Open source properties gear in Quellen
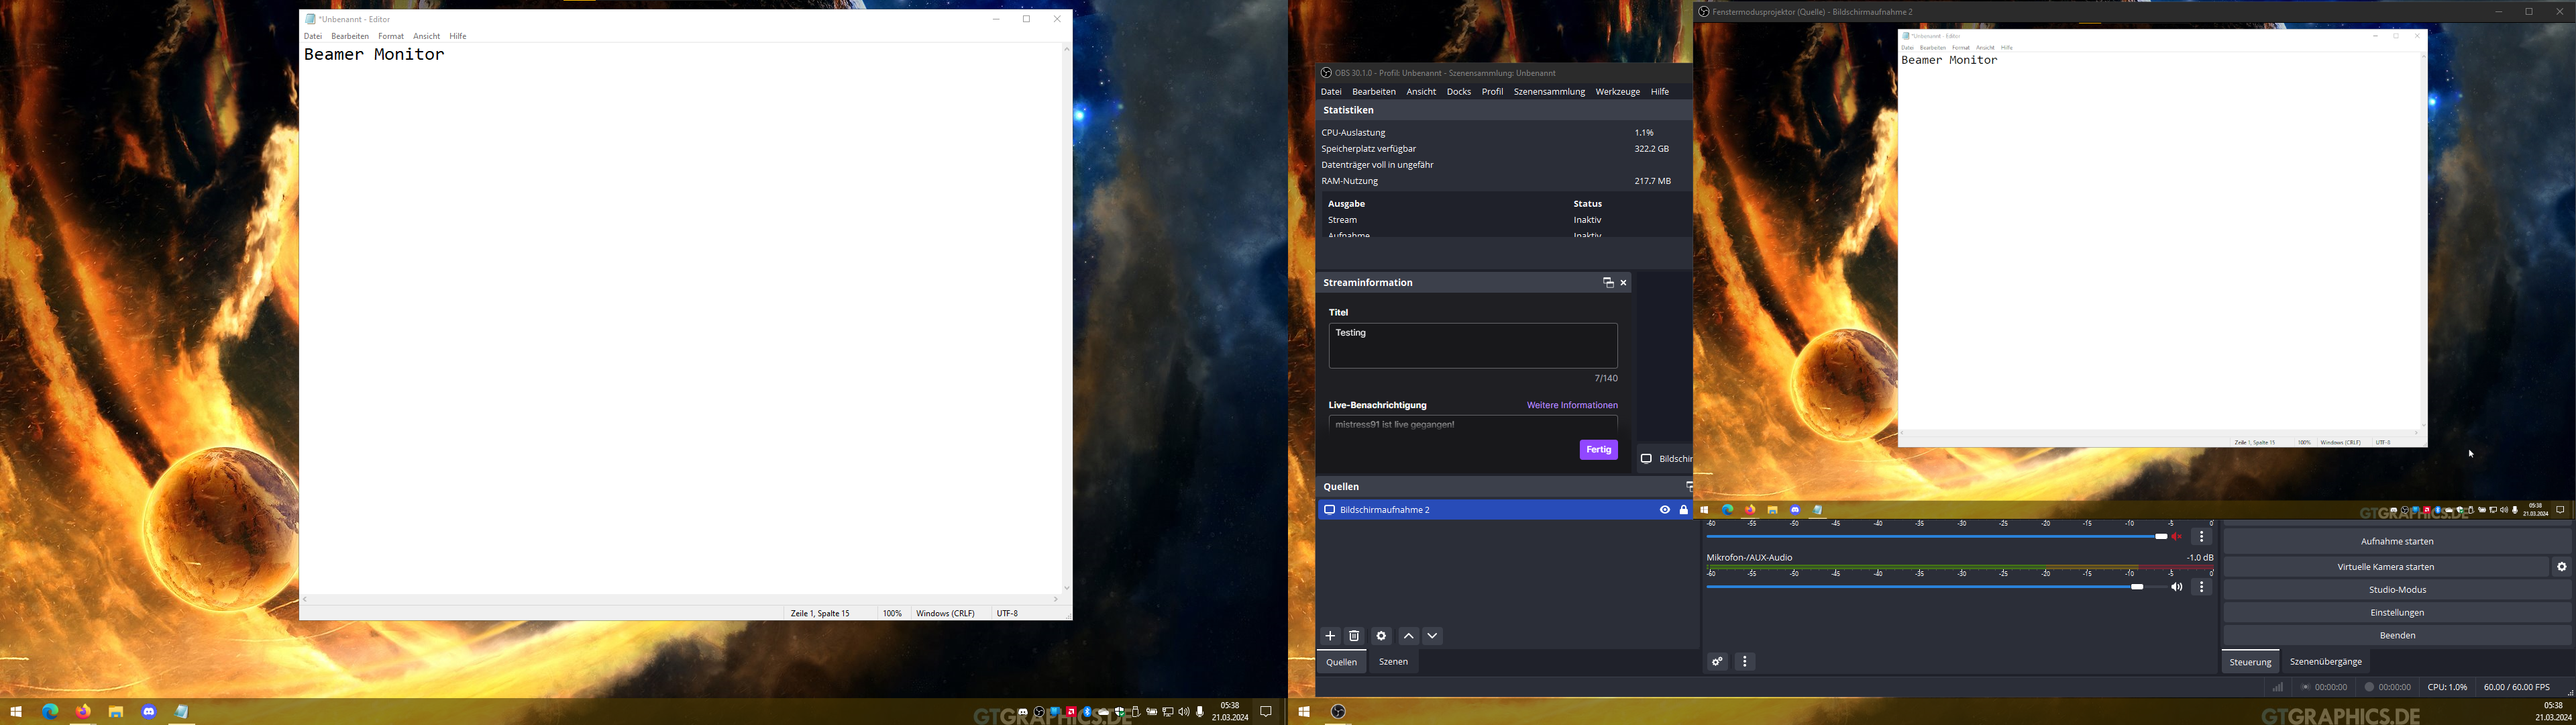Viewport: 2576px width, 725px height. click(x=1381, y=636)
